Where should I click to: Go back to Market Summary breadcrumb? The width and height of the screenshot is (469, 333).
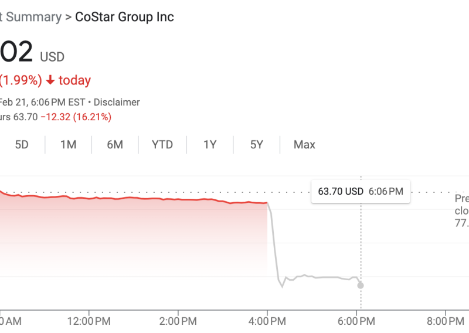(x=29, y=16)
